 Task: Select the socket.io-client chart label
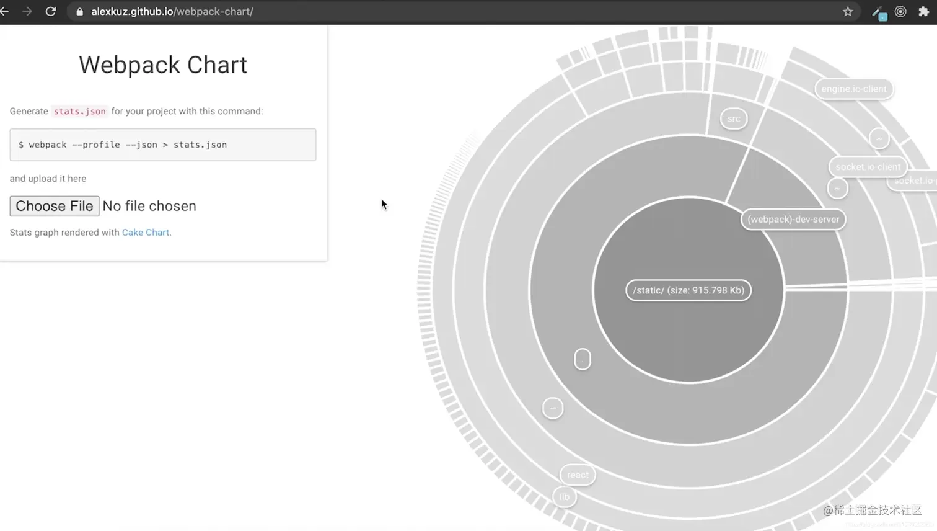868,167
